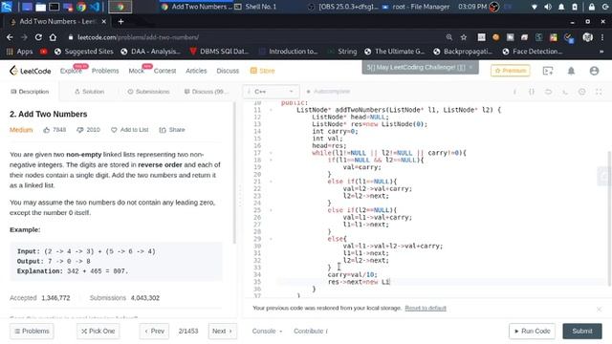This screenshot has height=344, width=612.
Task: Open the Discuss nav item
Action: (228, 71)
